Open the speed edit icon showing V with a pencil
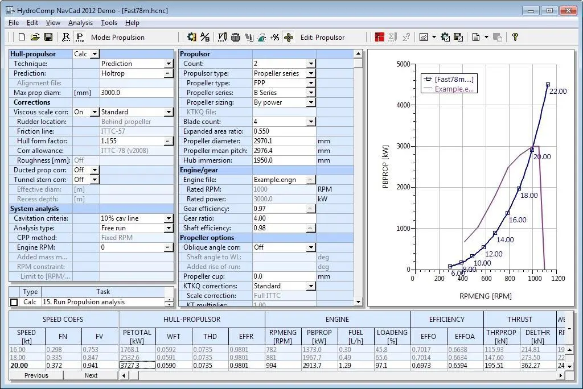583x389 pixels. click(222, 37)
